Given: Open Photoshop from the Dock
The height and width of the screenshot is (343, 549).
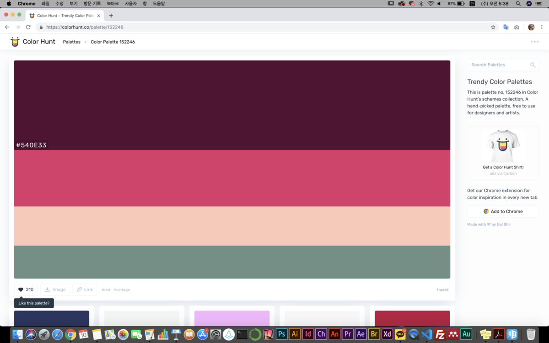Looking at the screenshot, I should (x=281, y=334).
